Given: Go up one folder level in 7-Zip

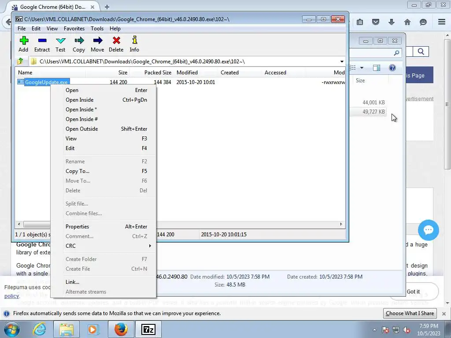Looking at the screenshot, I should [20, 61].
